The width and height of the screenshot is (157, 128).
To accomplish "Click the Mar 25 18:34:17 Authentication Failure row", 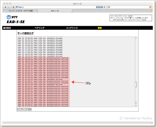I will pyautogui.click(x=43, y=58).
